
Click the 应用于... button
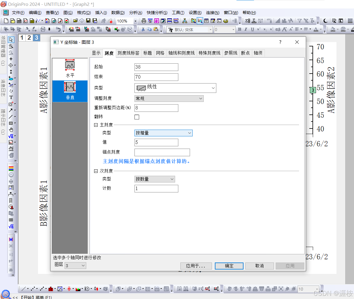196,266
